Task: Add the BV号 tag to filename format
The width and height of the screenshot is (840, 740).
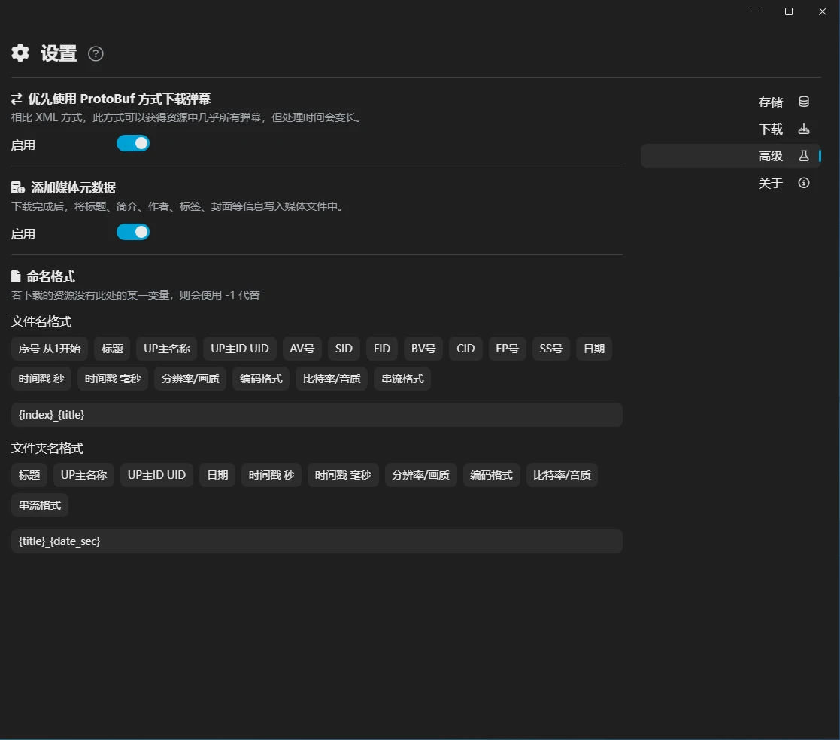Action: pyautogui.click(x=423, y=349)
